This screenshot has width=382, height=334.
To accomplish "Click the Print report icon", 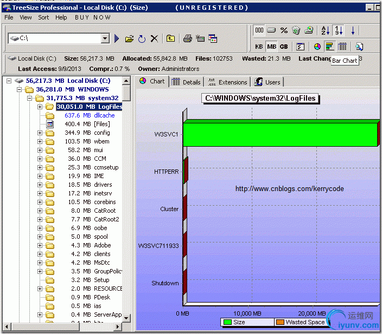I will (187, 38).
